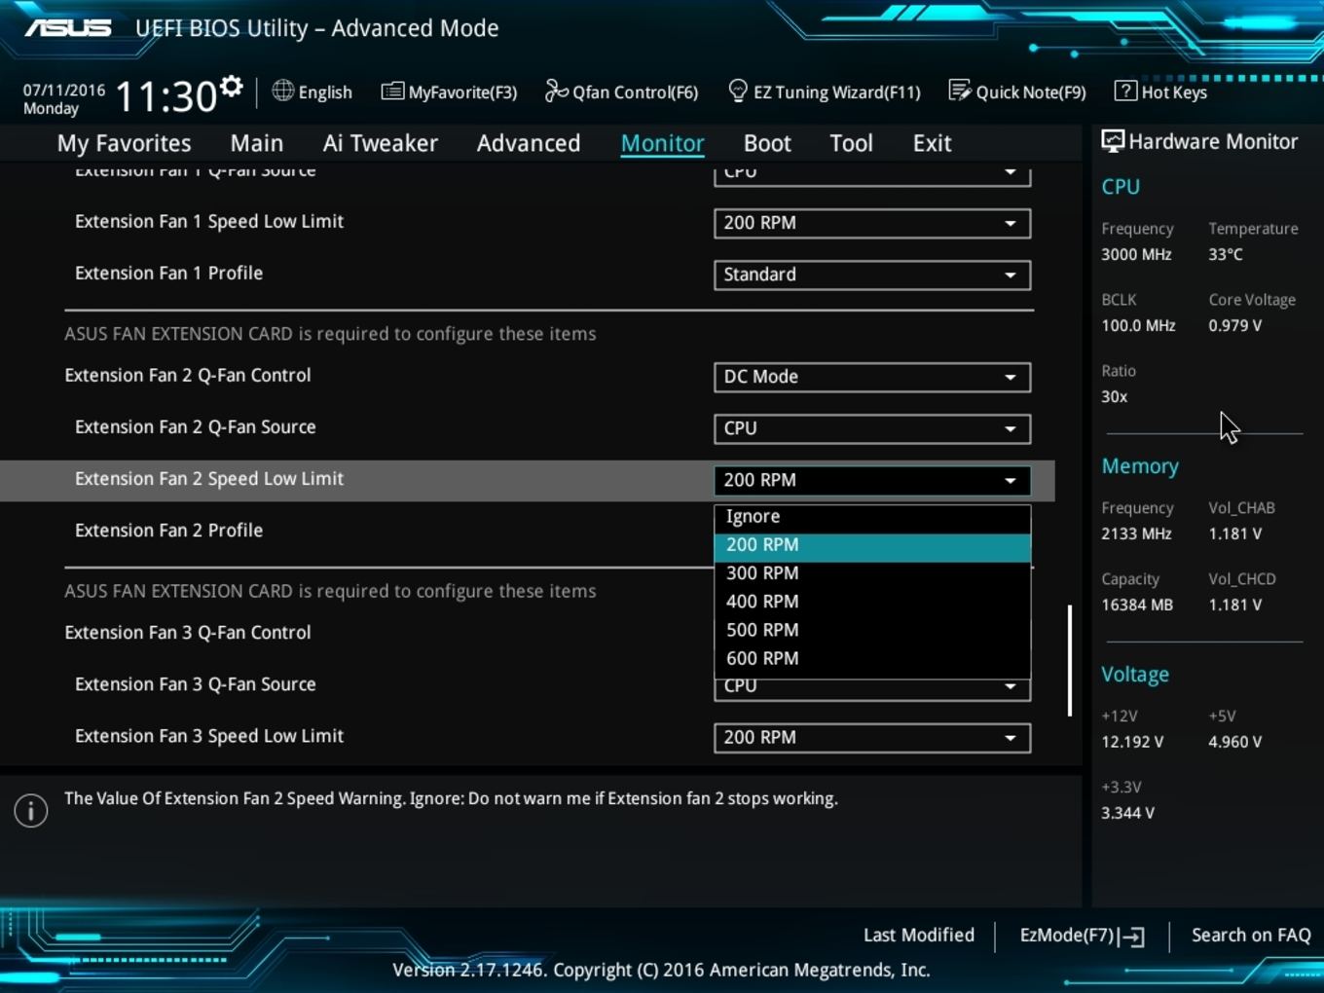
Task: Open Extension Fan 2 Q-Fan Control dropdown
Action: [x=872, y=377]
